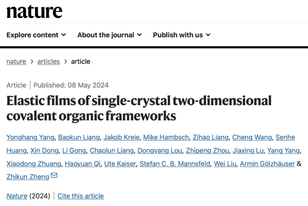The width and height of the screenshot is (308, 206).
Task: Select author Xiaodong Zhuang
Action: click(33, 164)
